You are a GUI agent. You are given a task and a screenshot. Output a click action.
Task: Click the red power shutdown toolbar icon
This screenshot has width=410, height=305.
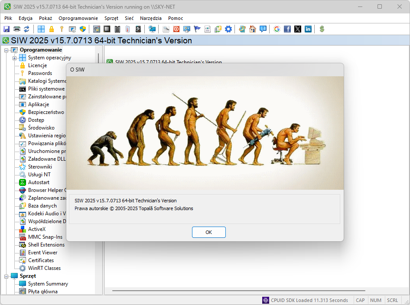176,29
